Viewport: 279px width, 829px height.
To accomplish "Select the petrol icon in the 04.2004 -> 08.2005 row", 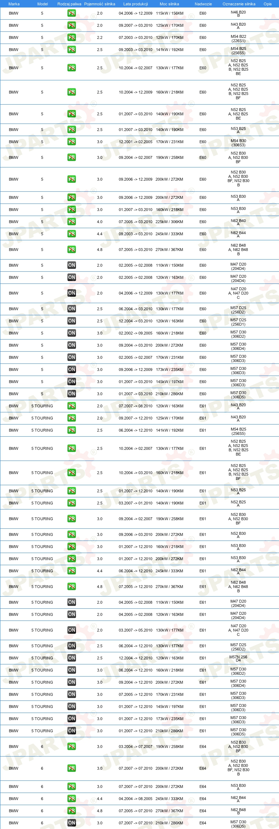I will [71, 799].
